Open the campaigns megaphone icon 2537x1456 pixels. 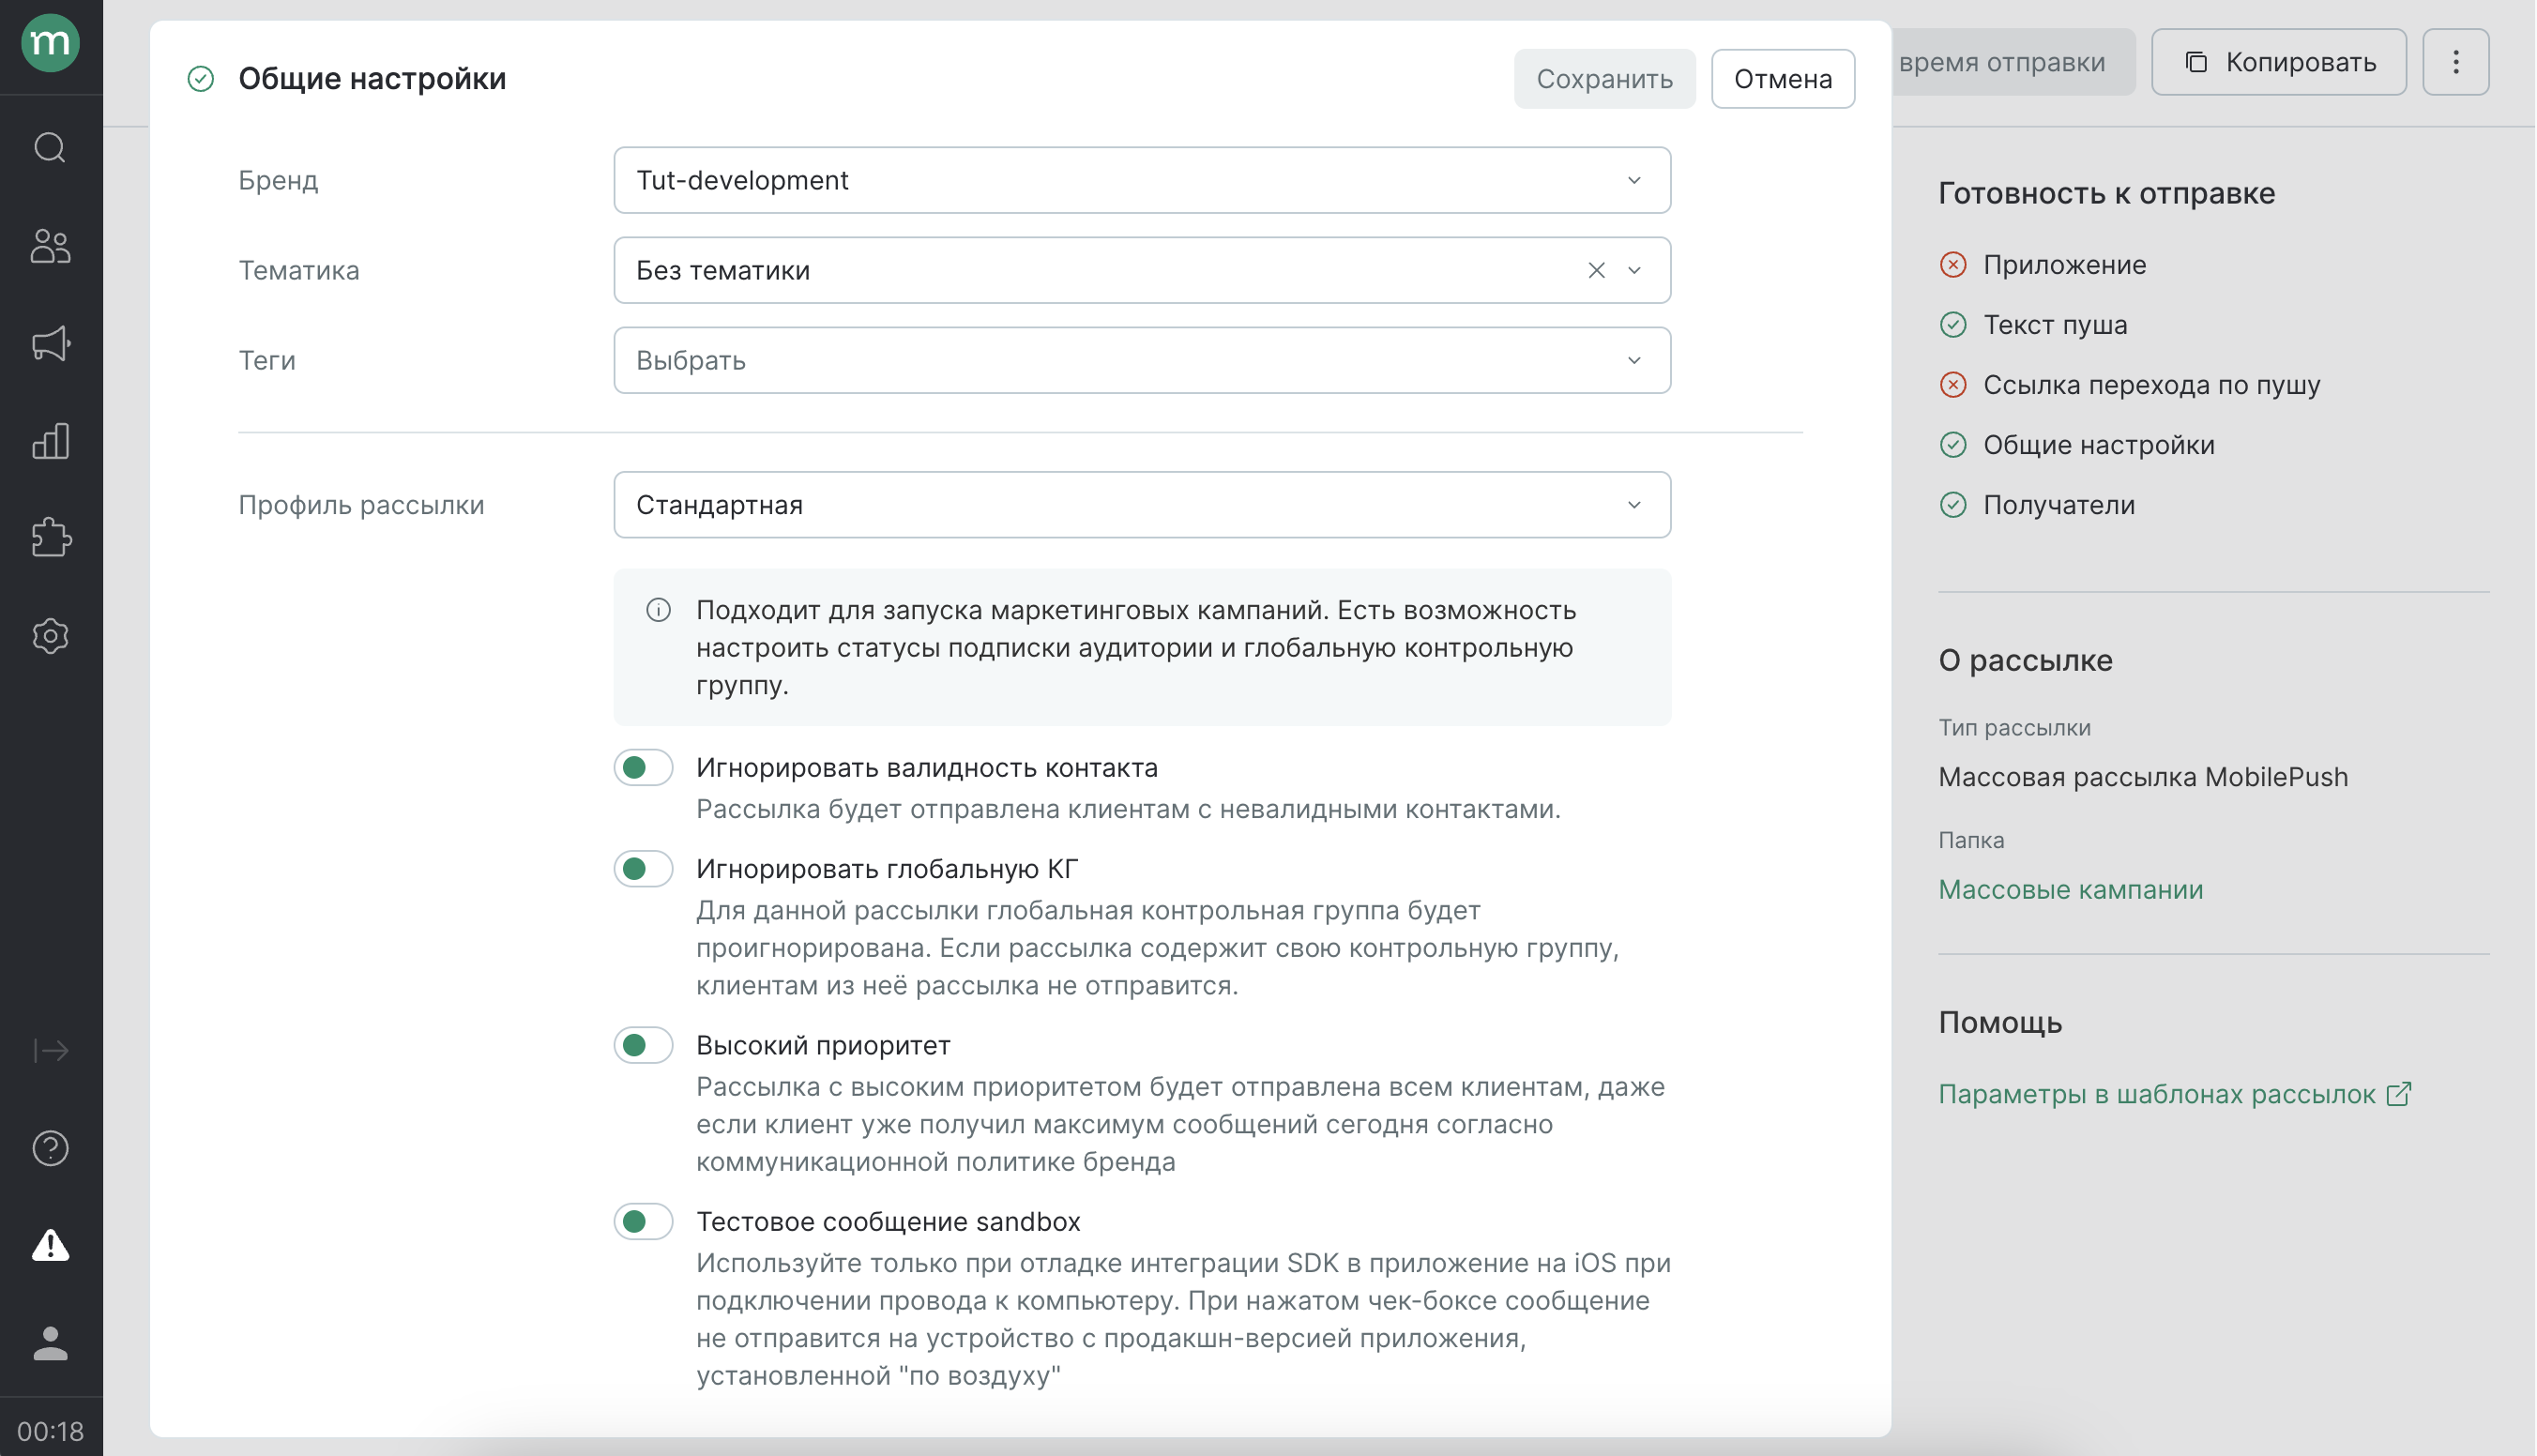(50, 343)
